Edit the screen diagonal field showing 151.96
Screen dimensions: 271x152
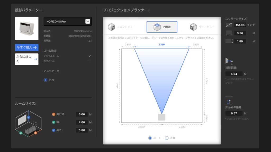pos(240,25)
